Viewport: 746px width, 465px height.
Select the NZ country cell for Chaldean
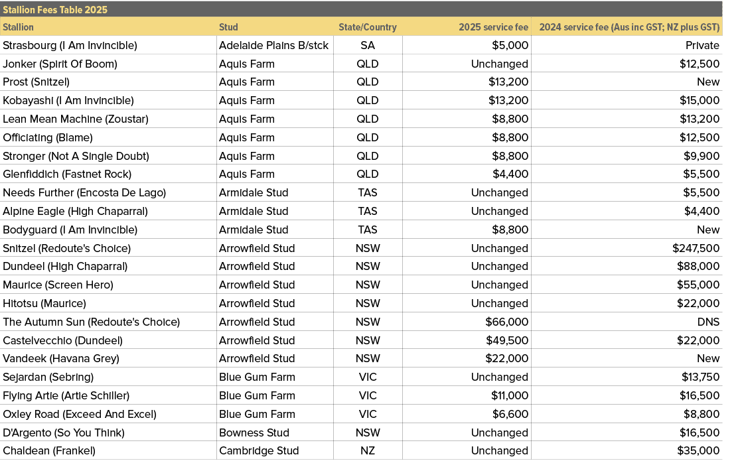[368, 450]
